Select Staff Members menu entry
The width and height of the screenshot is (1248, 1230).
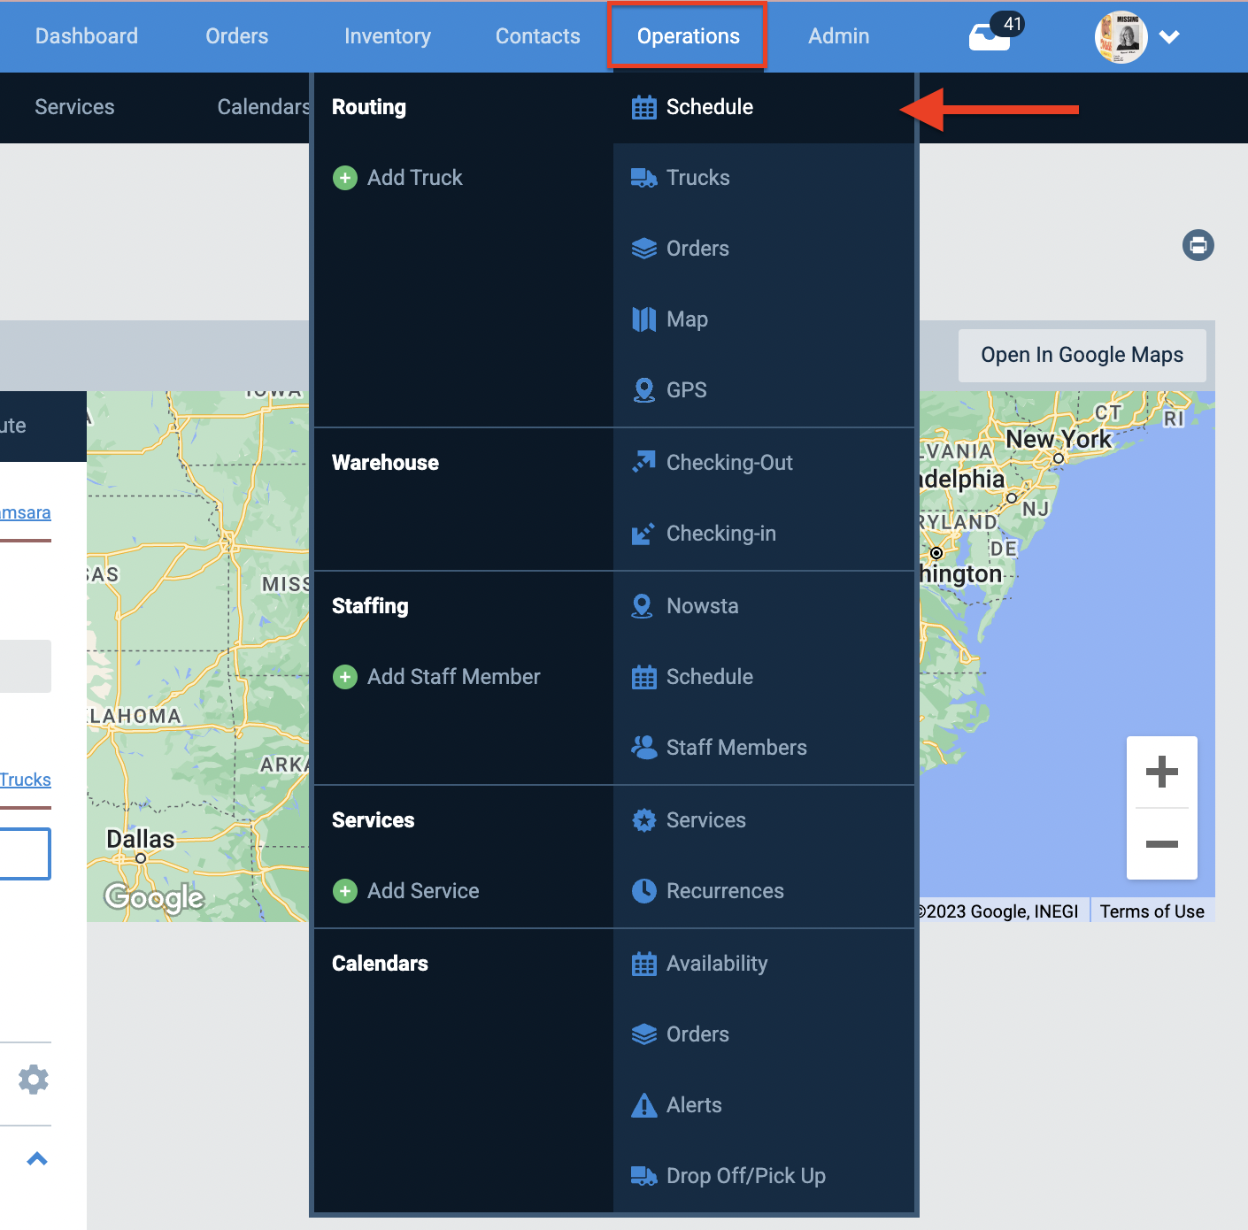(737, 748)
